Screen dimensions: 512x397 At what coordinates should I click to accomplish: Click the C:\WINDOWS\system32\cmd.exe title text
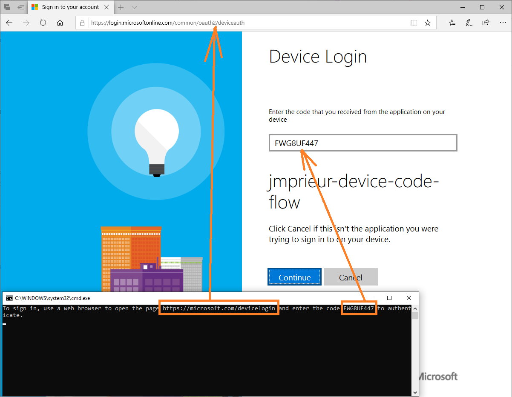[x=52, y=298]
